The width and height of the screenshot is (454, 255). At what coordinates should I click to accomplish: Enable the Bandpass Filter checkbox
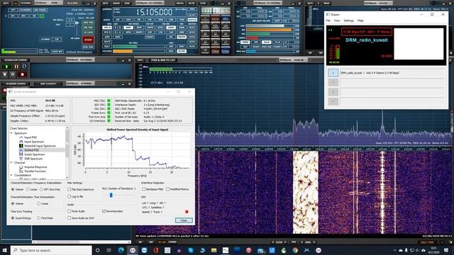(143, 189)
